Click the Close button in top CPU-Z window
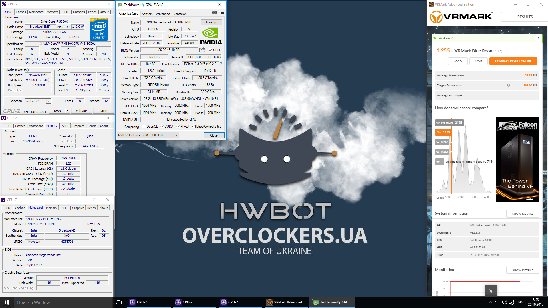The height and width of the screenshot is (308, 548). [x=103, y=111]
